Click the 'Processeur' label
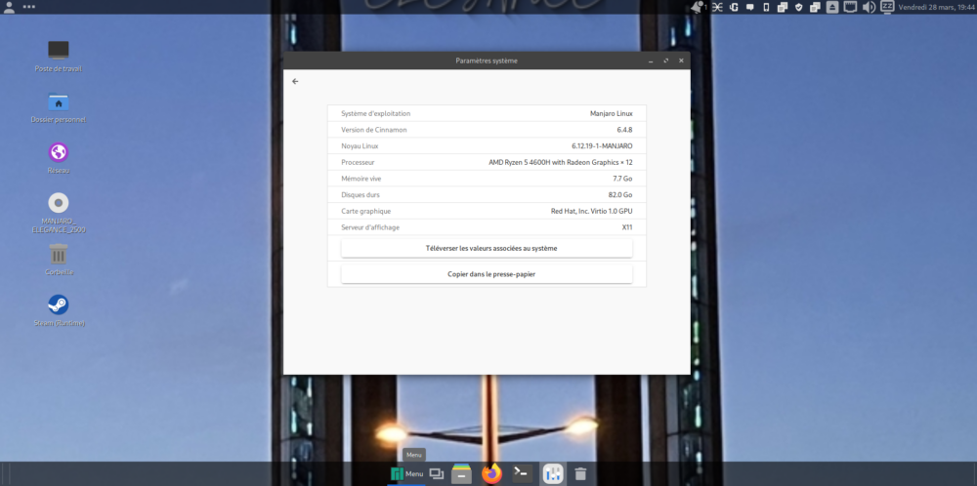Image resolution: width=977 pixels, height=486 pixels. tap(358, 162)
